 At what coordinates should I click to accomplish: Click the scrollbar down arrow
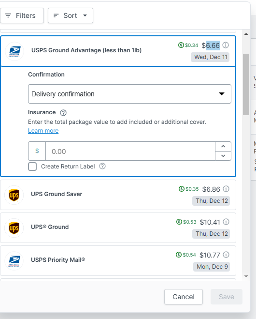246,276
